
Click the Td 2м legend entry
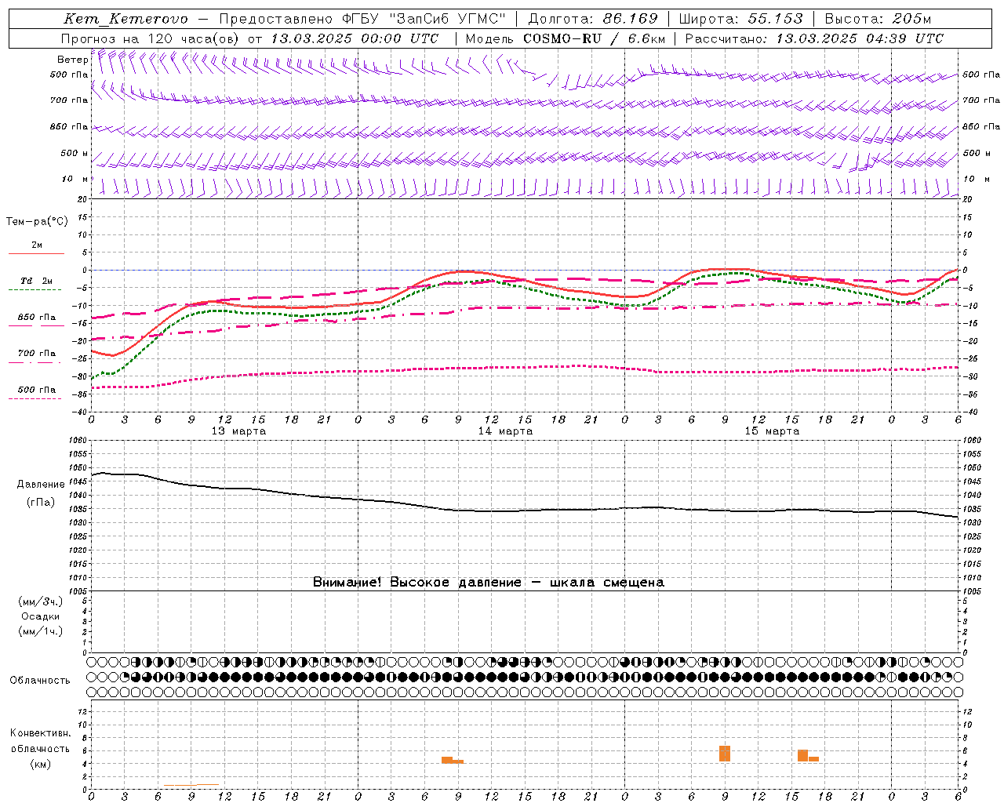click(37, 281)
